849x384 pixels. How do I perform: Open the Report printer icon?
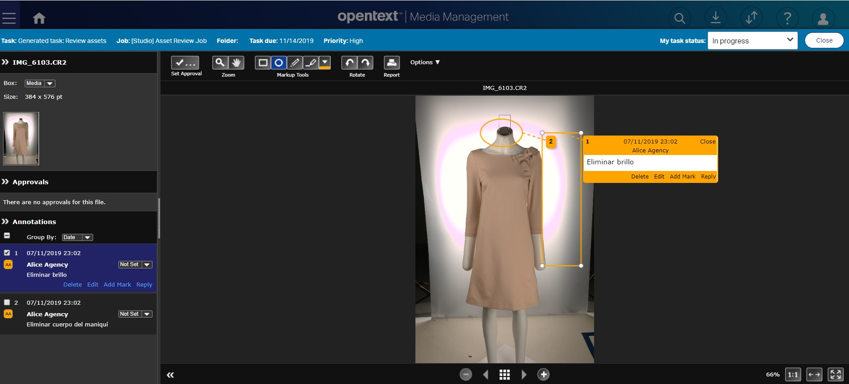[391, 63]
